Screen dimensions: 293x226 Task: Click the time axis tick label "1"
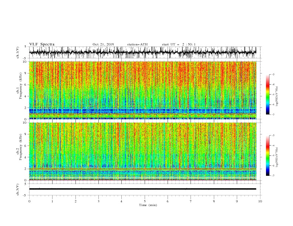pos(52,201)
